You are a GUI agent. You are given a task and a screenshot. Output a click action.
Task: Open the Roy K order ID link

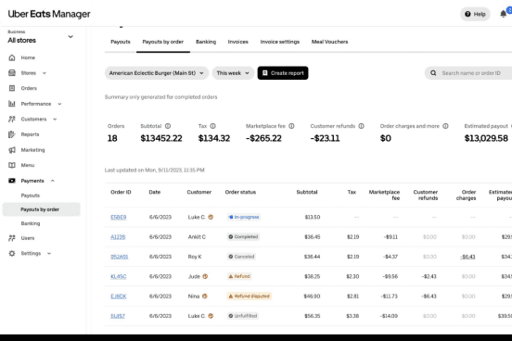coord(119,257)
